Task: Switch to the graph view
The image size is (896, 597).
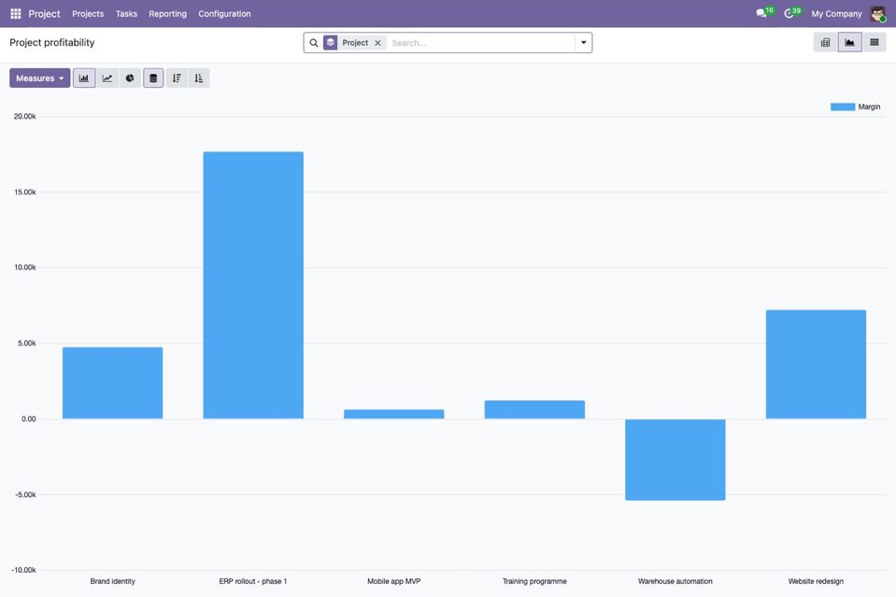Action: pos(849,42)
